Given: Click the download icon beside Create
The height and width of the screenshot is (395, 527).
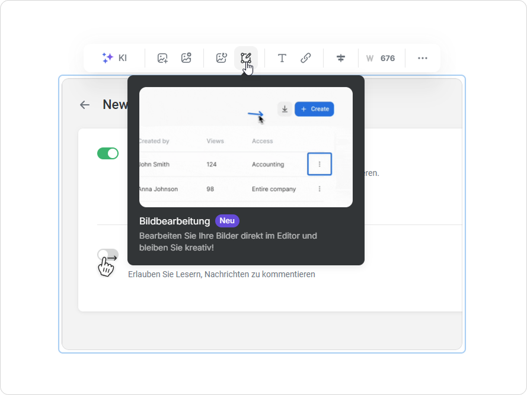Looking at the screenshot, I should [285, 109].
